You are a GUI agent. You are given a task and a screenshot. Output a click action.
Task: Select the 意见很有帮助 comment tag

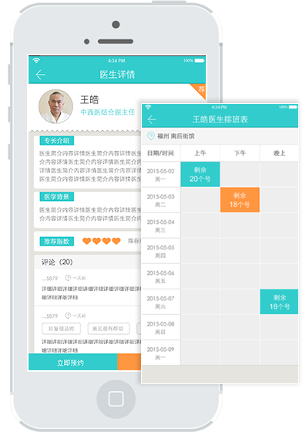click(x=109, y=329)
